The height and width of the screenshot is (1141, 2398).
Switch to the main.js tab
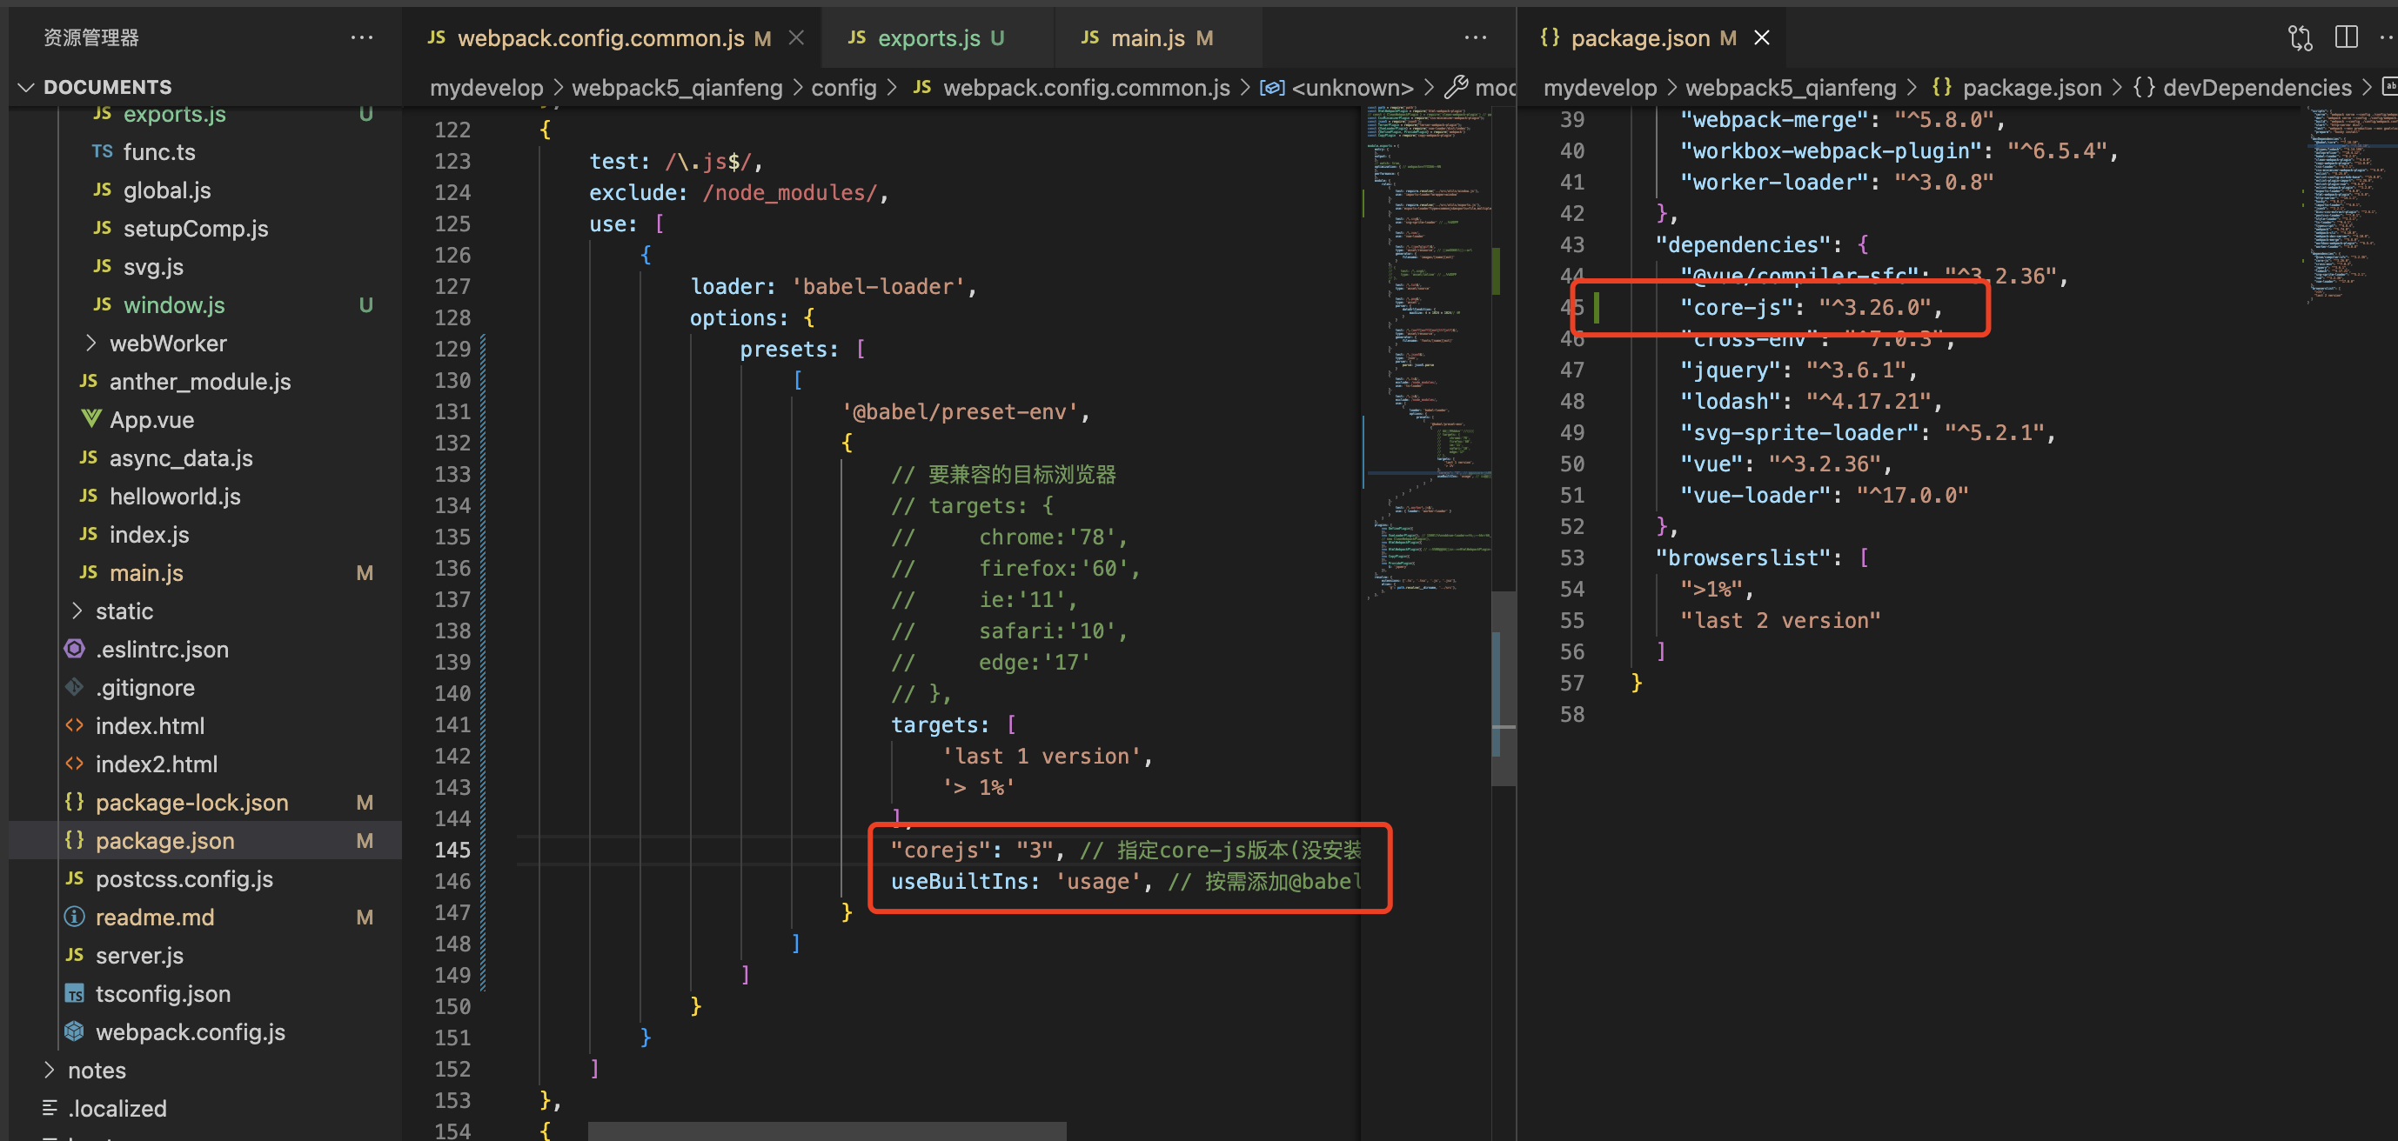tap(1147, 38)
